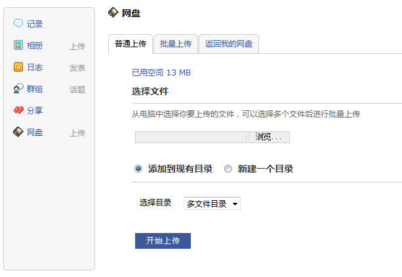
Task: Click the 记录 speech bubble icon
Action: [x=18, y=24]
